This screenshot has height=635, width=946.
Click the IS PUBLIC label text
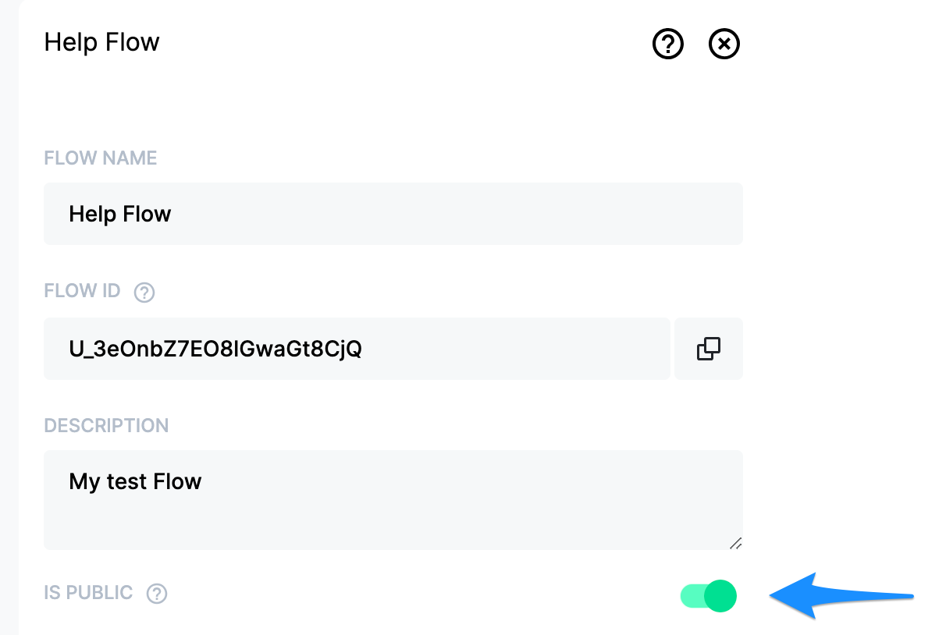[x=88, y=593]
